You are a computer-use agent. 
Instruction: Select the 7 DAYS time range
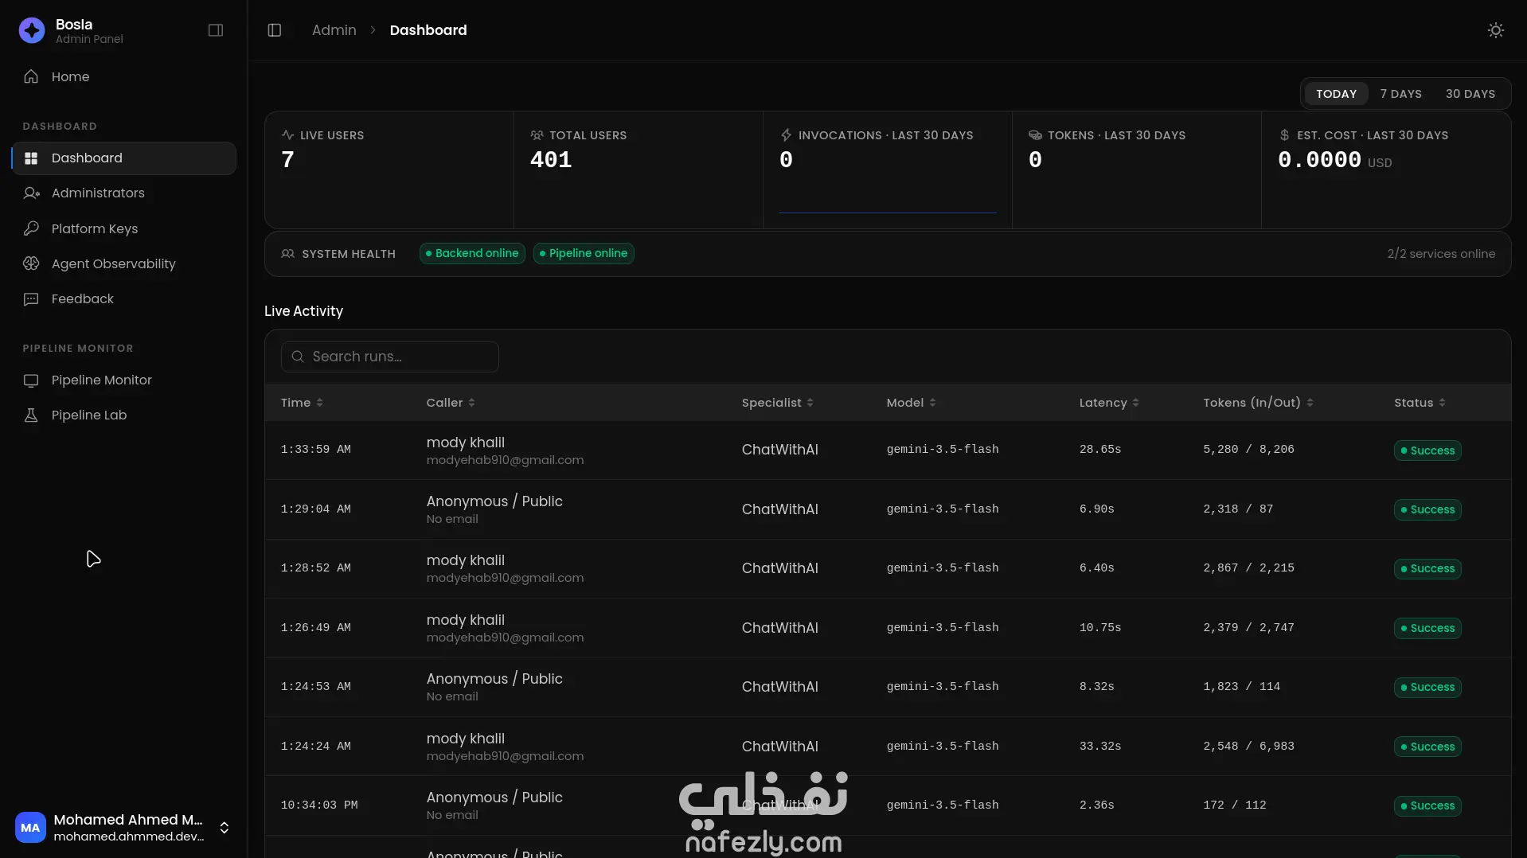click(1400, 94)
